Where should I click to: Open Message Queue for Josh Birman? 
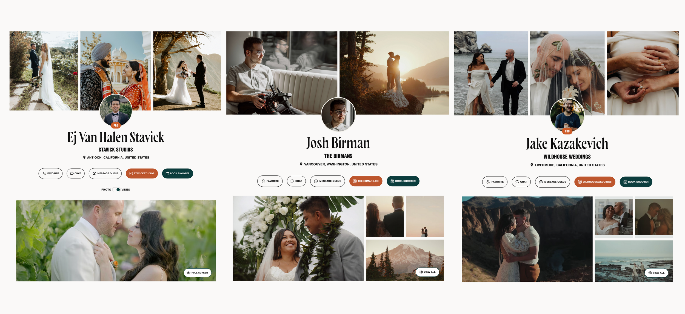coord(327,181)
